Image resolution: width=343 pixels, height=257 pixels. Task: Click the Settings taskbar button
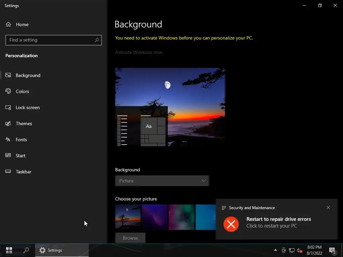pos(62,250)
